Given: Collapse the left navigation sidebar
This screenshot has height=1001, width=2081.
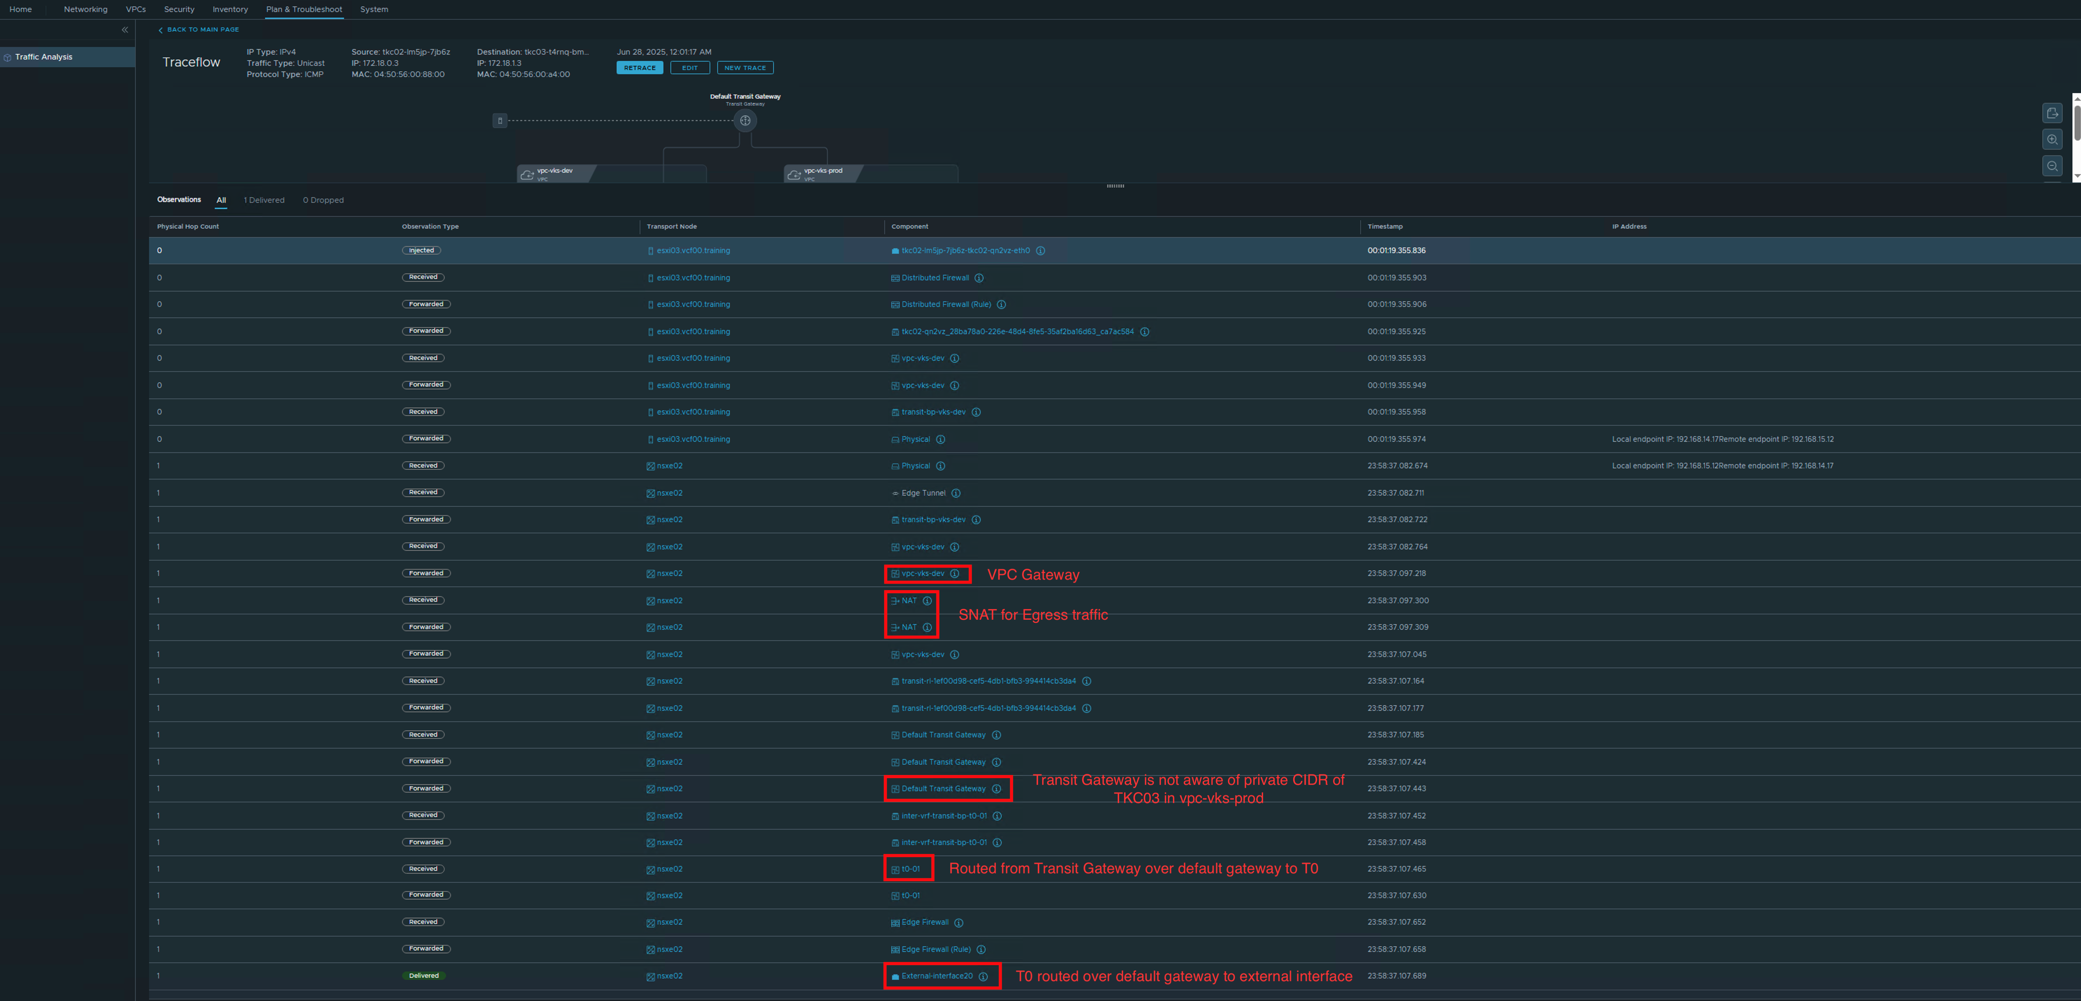Looking at the screenshot, I should tap(124, 30).
